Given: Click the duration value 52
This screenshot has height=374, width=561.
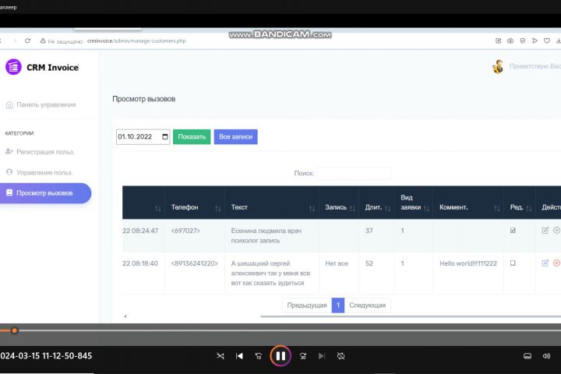Looking at the screenshot, I should click(x=369, y=263).
